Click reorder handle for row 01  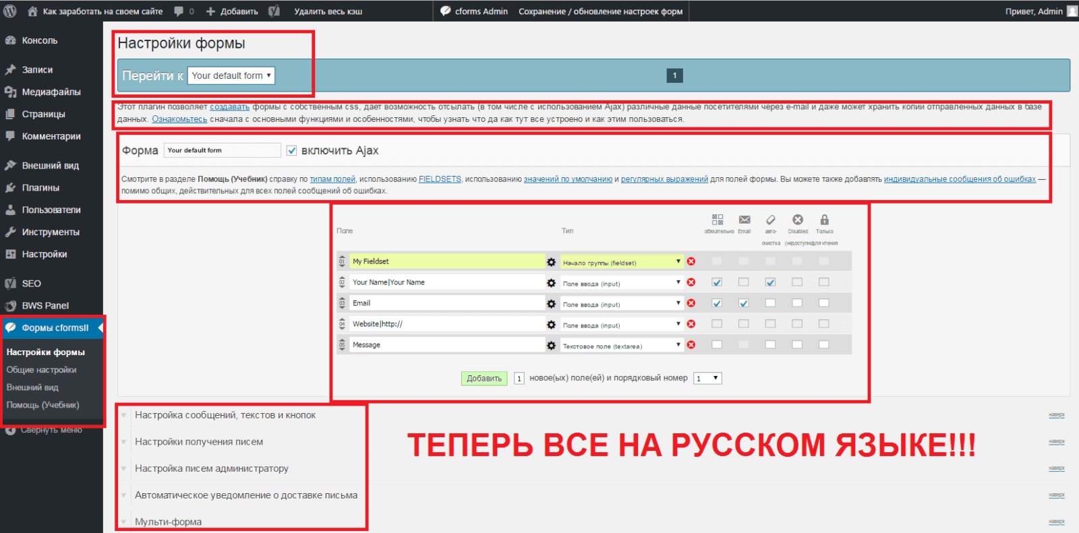(342, 261)
